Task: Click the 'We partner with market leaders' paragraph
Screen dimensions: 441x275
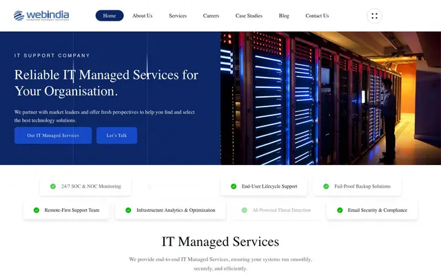Action: click(x=105, y=116)
